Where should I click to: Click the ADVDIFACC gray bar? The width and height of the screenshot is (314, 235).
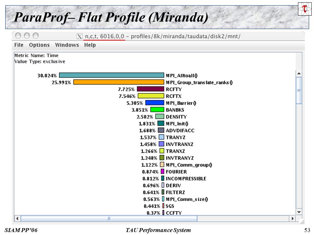tap(161, 130)
